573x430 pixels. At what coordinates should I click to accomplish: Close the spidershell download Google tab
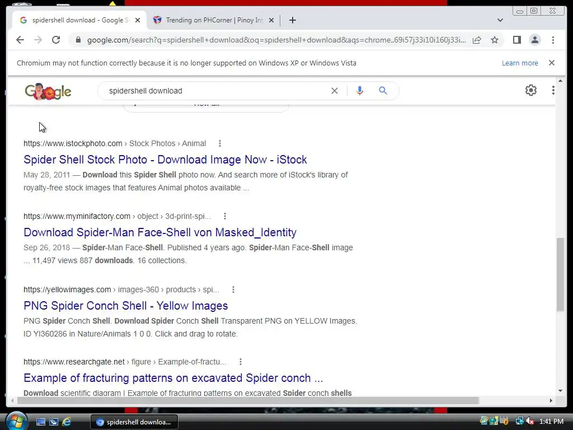click(138, 20)
